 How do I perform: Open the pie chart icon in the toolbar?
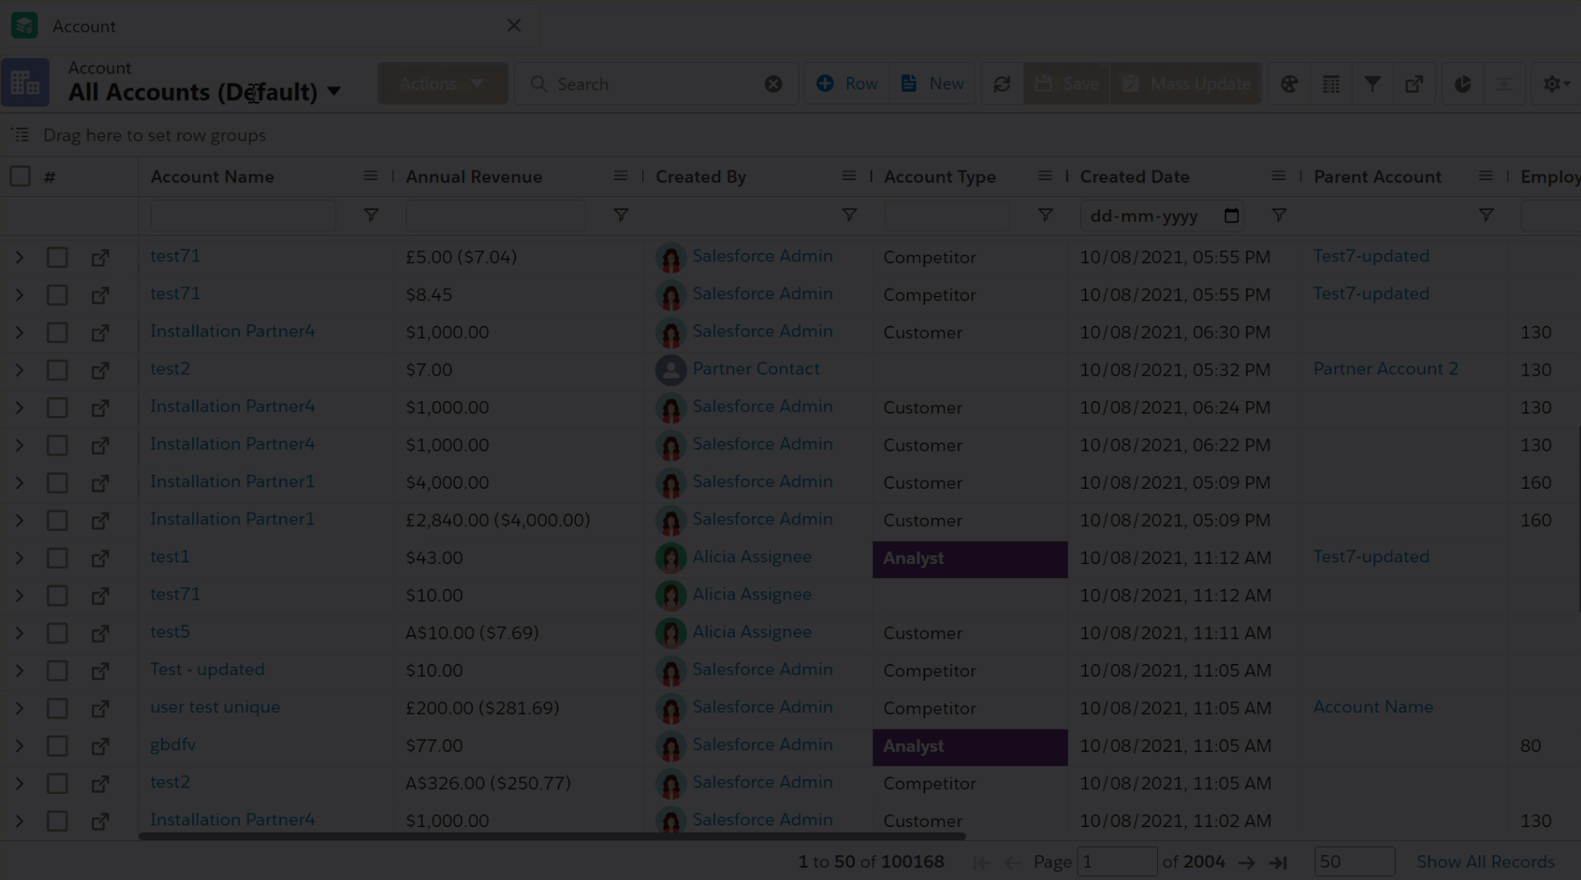(1463, 84)
